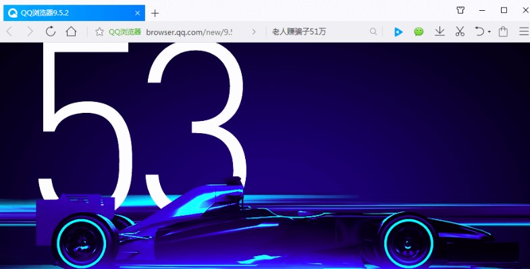Open the downloads manager icon
This screenshot has height=269, width=530.
pos(440,32)
